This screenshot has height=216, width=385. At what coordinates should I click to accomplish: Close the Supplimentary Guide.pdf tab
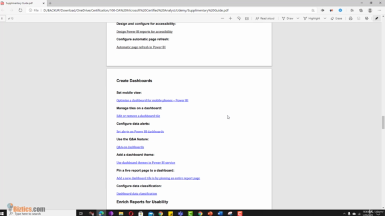(43, 3)
